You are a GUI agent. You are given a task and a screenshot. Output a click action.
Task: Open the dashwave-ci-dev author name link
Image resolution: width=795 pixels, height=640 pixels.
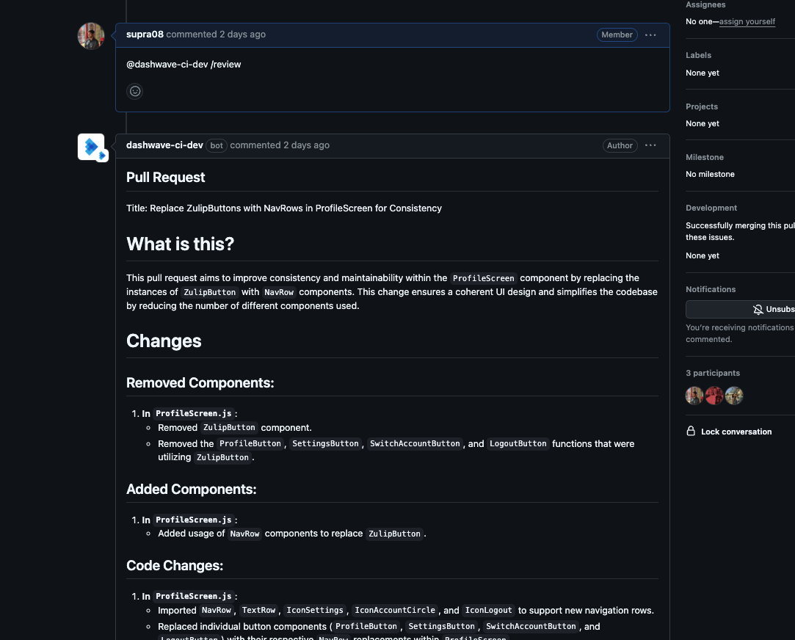[x=164, y=145]
